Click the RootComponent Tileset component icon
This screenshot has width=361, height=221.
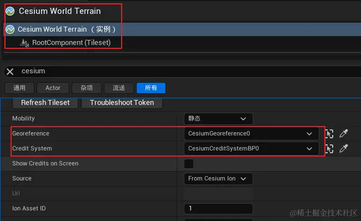pyautogui.click(x=24, y=43)
